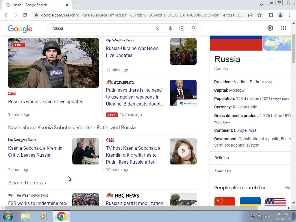Open the Vladimir Putin president link
296x222 pixels.
click(x=246, y=82)
